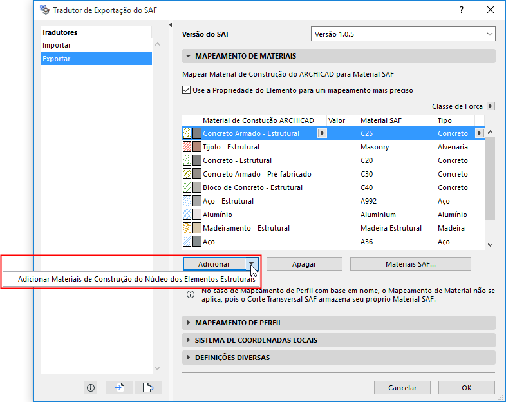
Task: Select the 'Aço - Estrutural' row
Action: click(333, 201)
